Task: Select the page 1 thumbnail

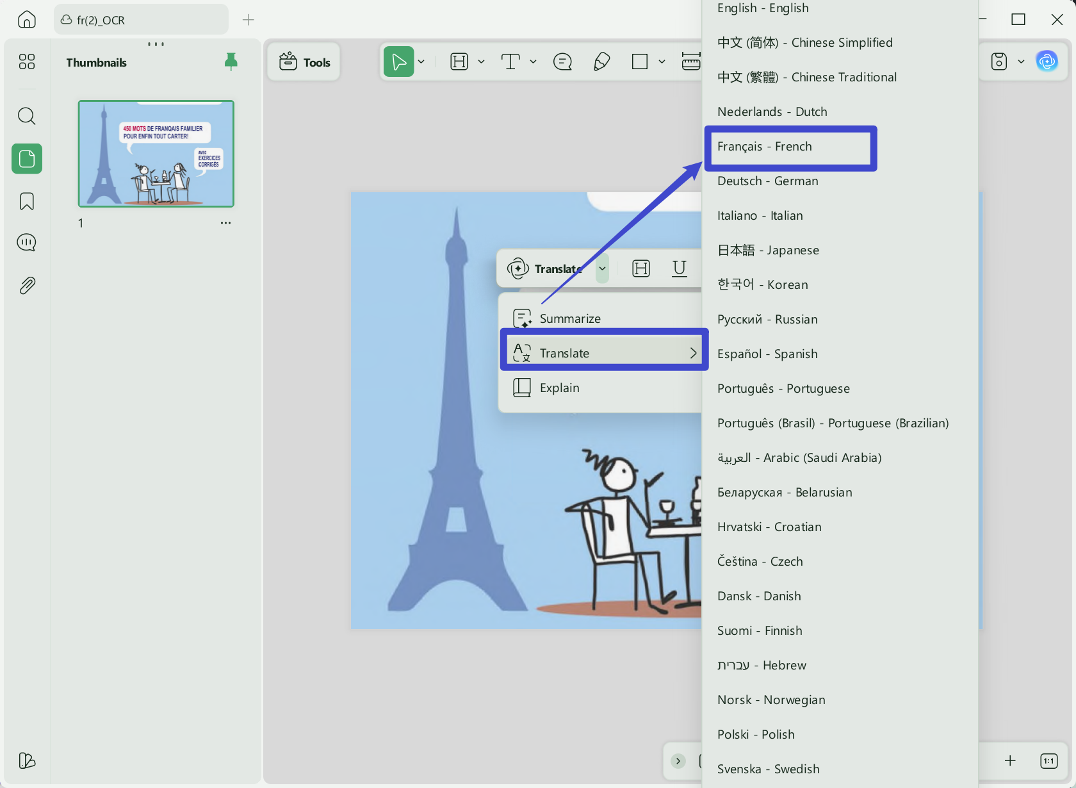Action: pos(156,154)
